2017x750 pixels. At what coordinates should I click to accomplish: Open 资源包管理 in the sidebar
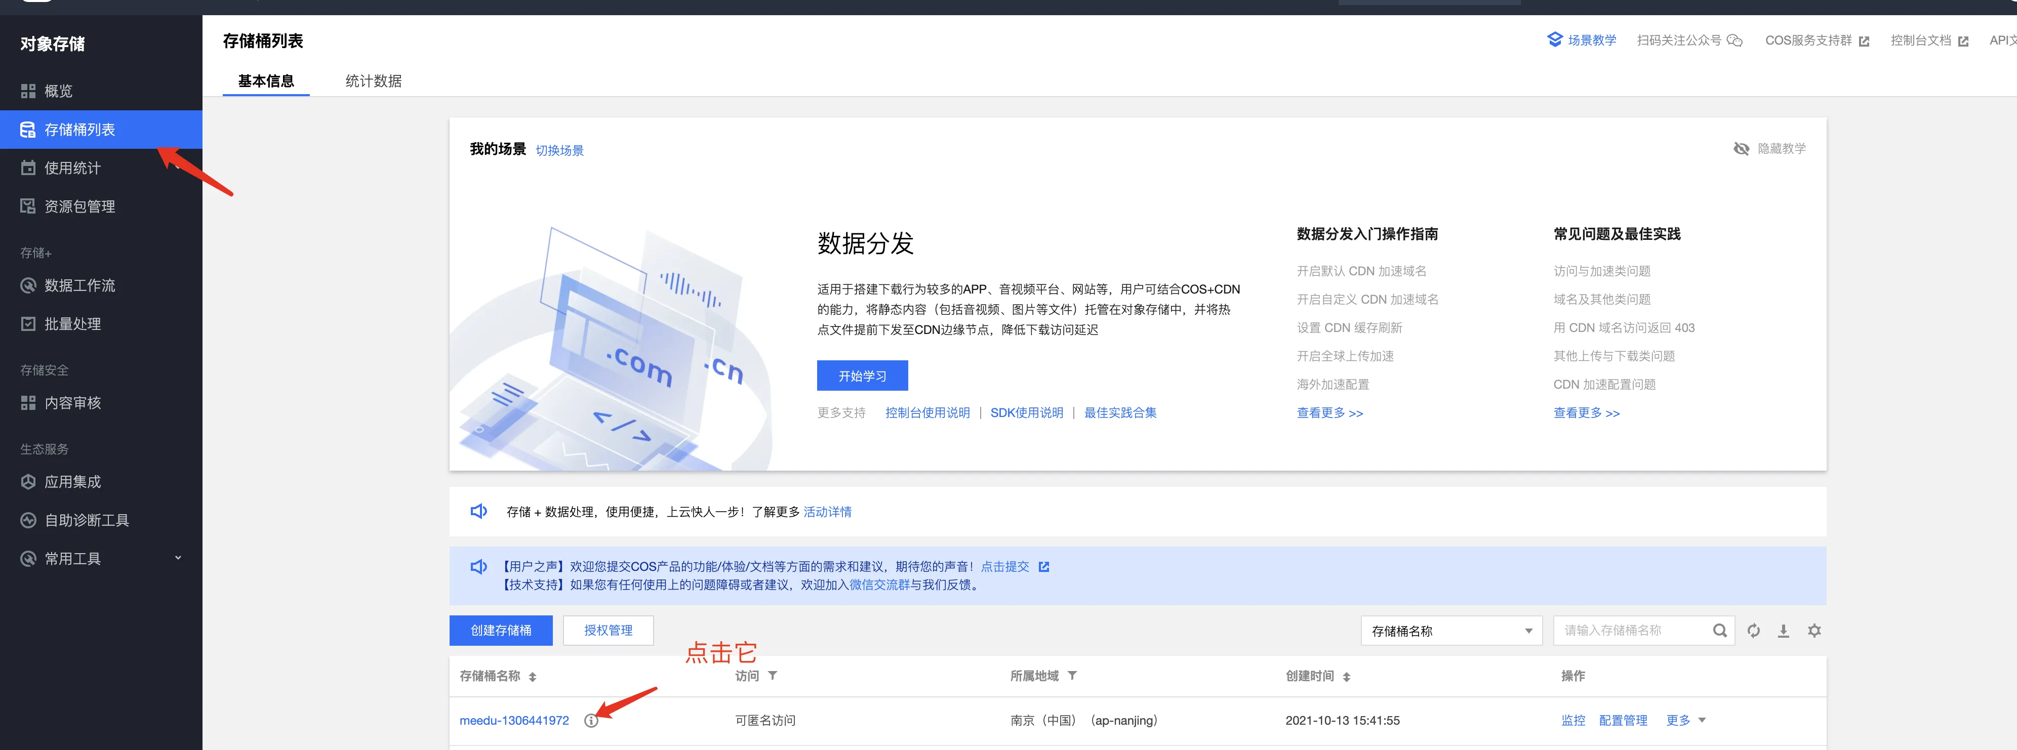101,206
